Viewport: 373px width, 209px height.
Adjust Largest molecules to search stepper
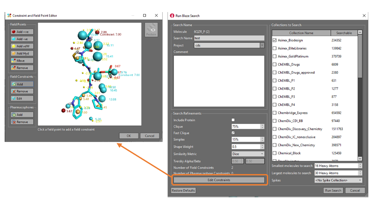click(360, 173)
